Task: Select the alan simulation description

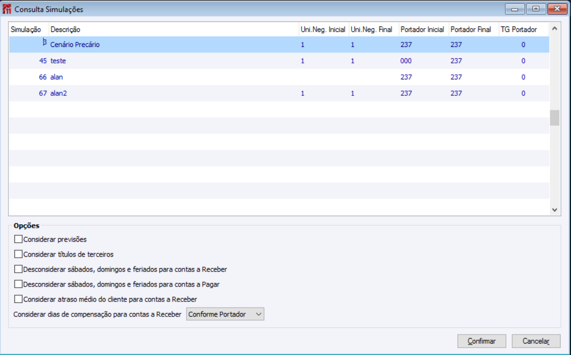Action: [56, 77]
